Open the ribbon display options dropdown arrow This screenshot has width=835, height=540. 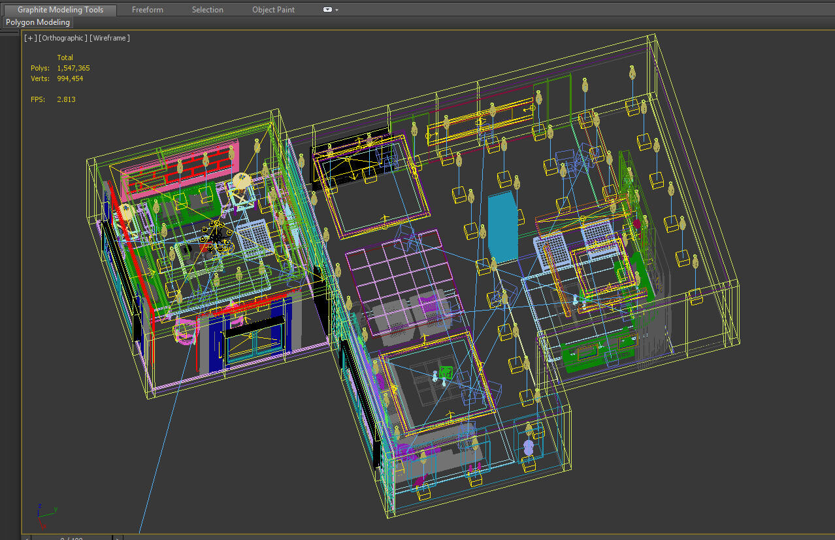click(336, 10)
